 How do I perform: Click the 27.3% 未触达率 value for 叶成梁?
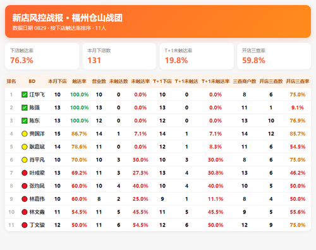(x=140, y=173)
